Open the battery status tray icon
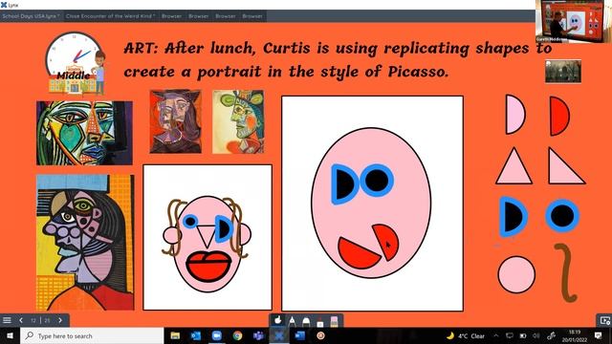612x344 pixels. pos(523,335)
